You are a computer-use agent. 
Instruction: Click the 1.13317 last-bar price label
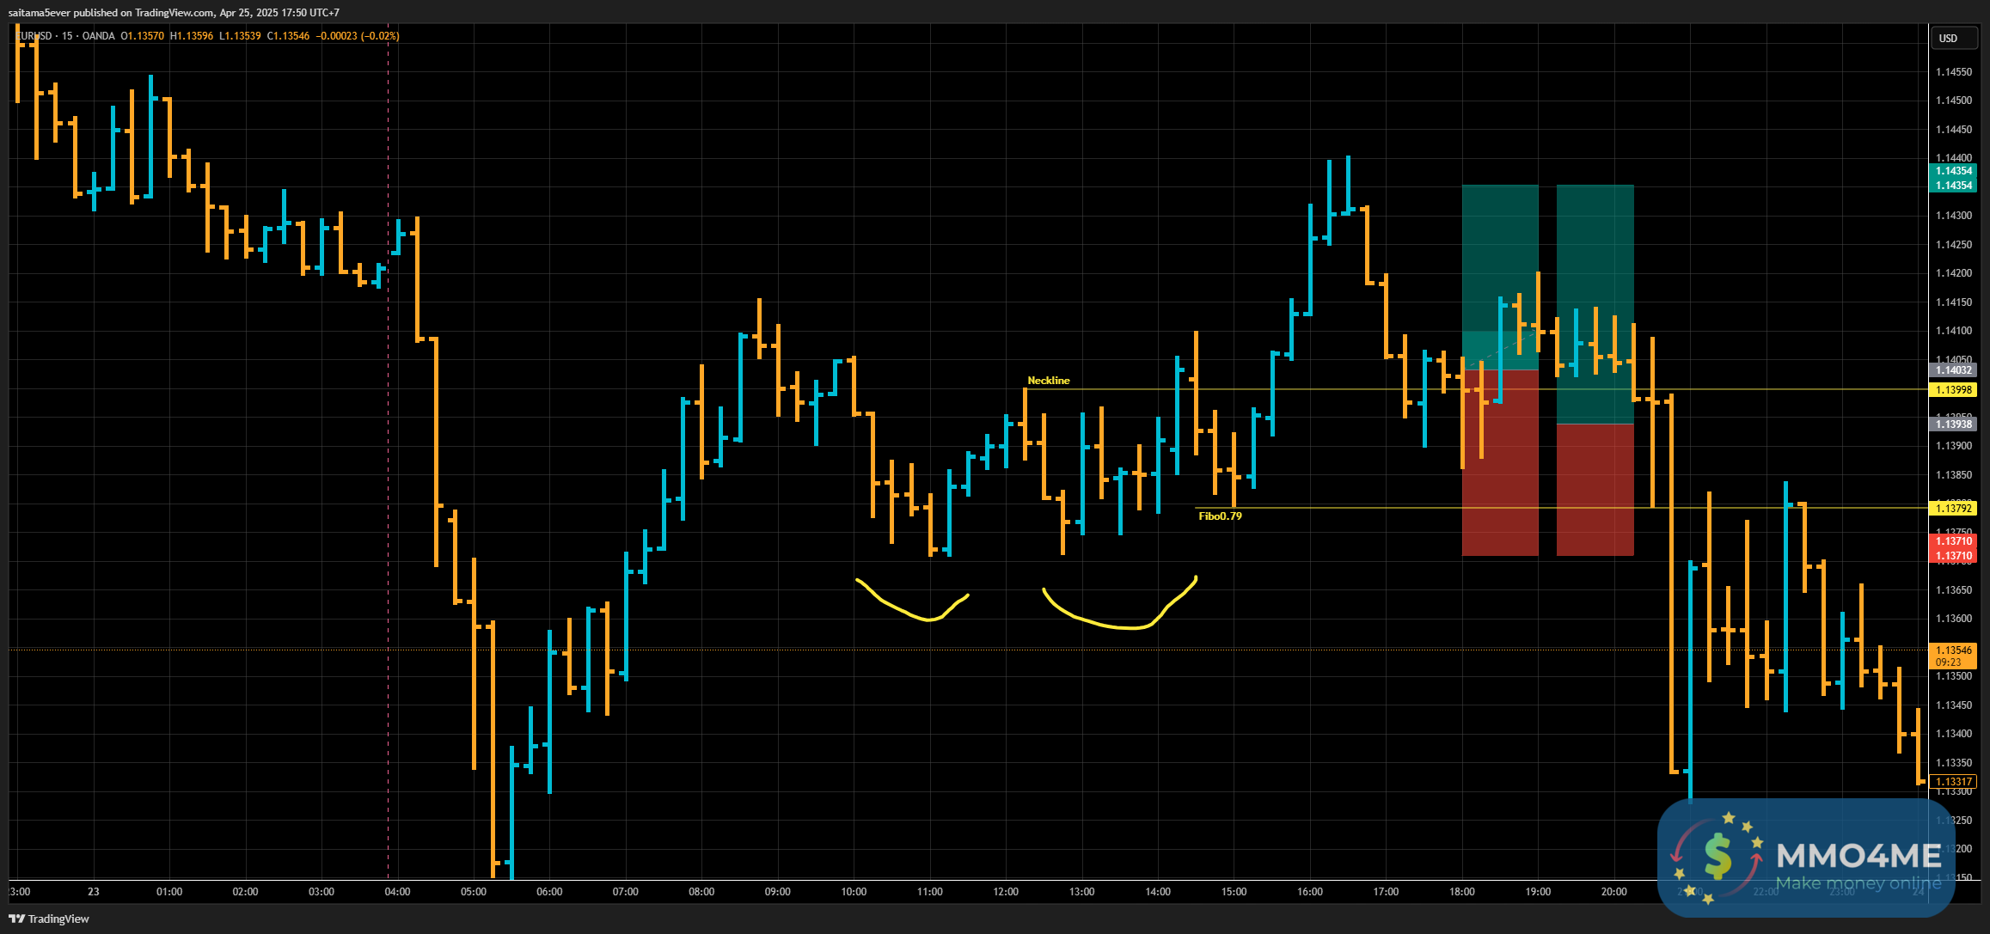coord(1953,782)
